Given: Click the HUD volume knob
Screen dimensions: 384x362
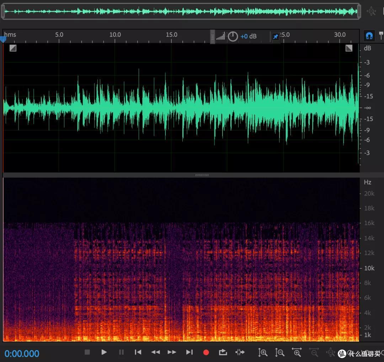Looking at the screenshot, I should pos(233,36).
